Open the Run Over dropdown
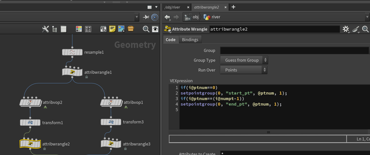This screenshot has width=370, height=155. coord(244,70)
